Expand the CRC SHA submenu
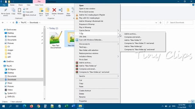This screenshot has height=109, width=195. (x=97, y=37)
